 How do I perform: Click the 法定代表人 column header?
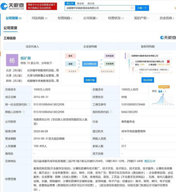click(32, 46)
